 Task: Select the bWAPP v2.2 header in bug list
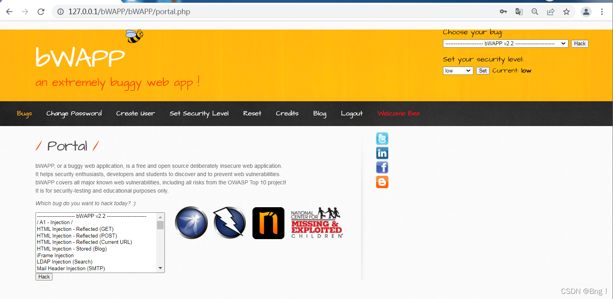tap(97, 216)
